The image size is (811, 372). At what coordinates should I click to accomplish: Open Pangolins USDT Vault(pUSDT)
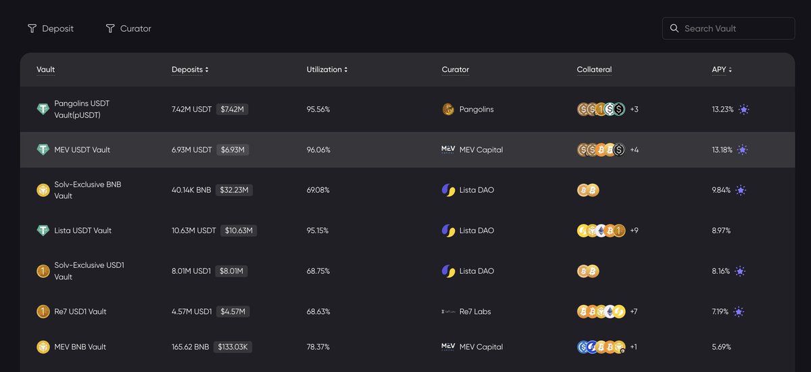(82, 109)
